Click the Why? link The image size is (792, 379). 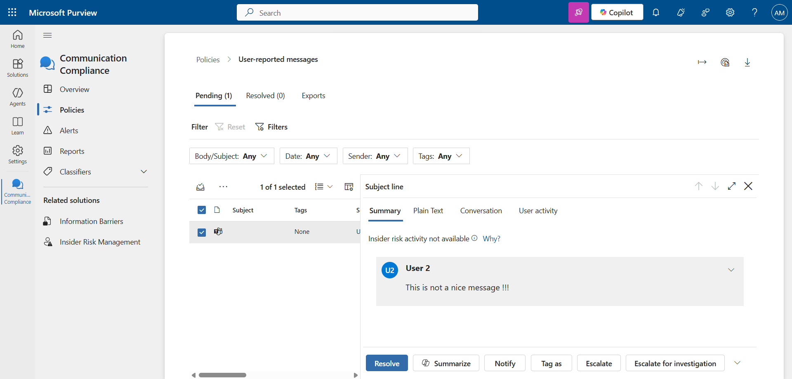point(491,239)
